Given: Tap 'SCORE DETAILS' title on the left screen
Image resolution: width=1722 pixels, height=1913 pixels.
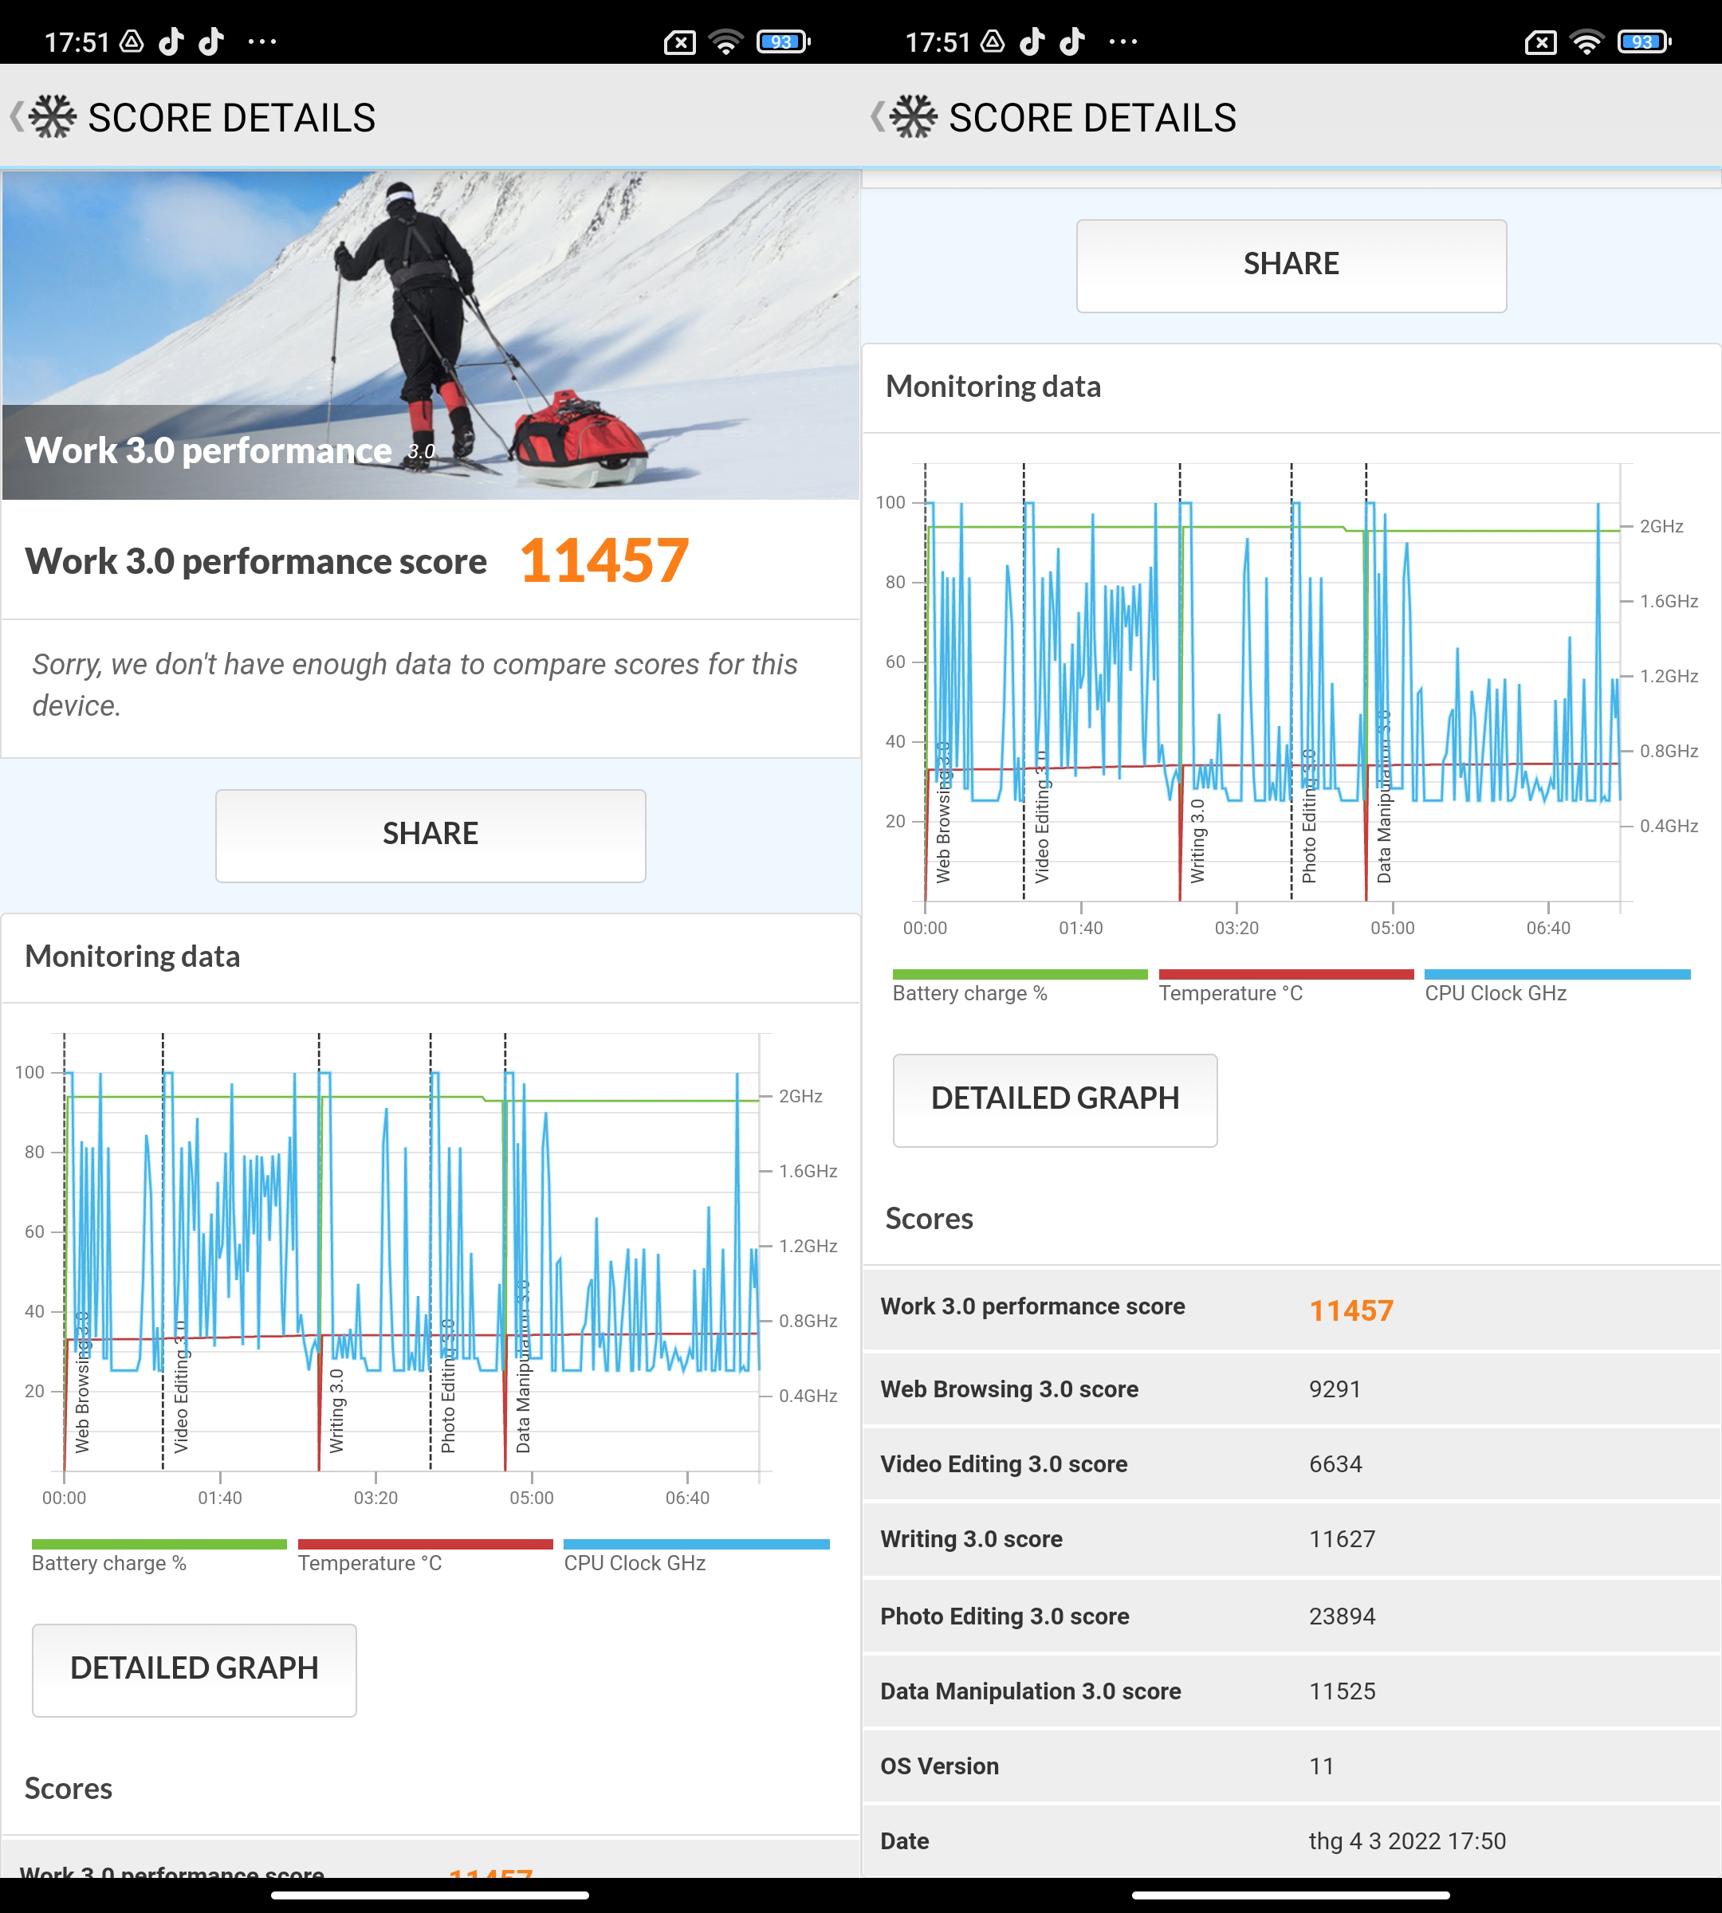Looking at the screenshot, I should pyautogui.click(x=232, y=118).
